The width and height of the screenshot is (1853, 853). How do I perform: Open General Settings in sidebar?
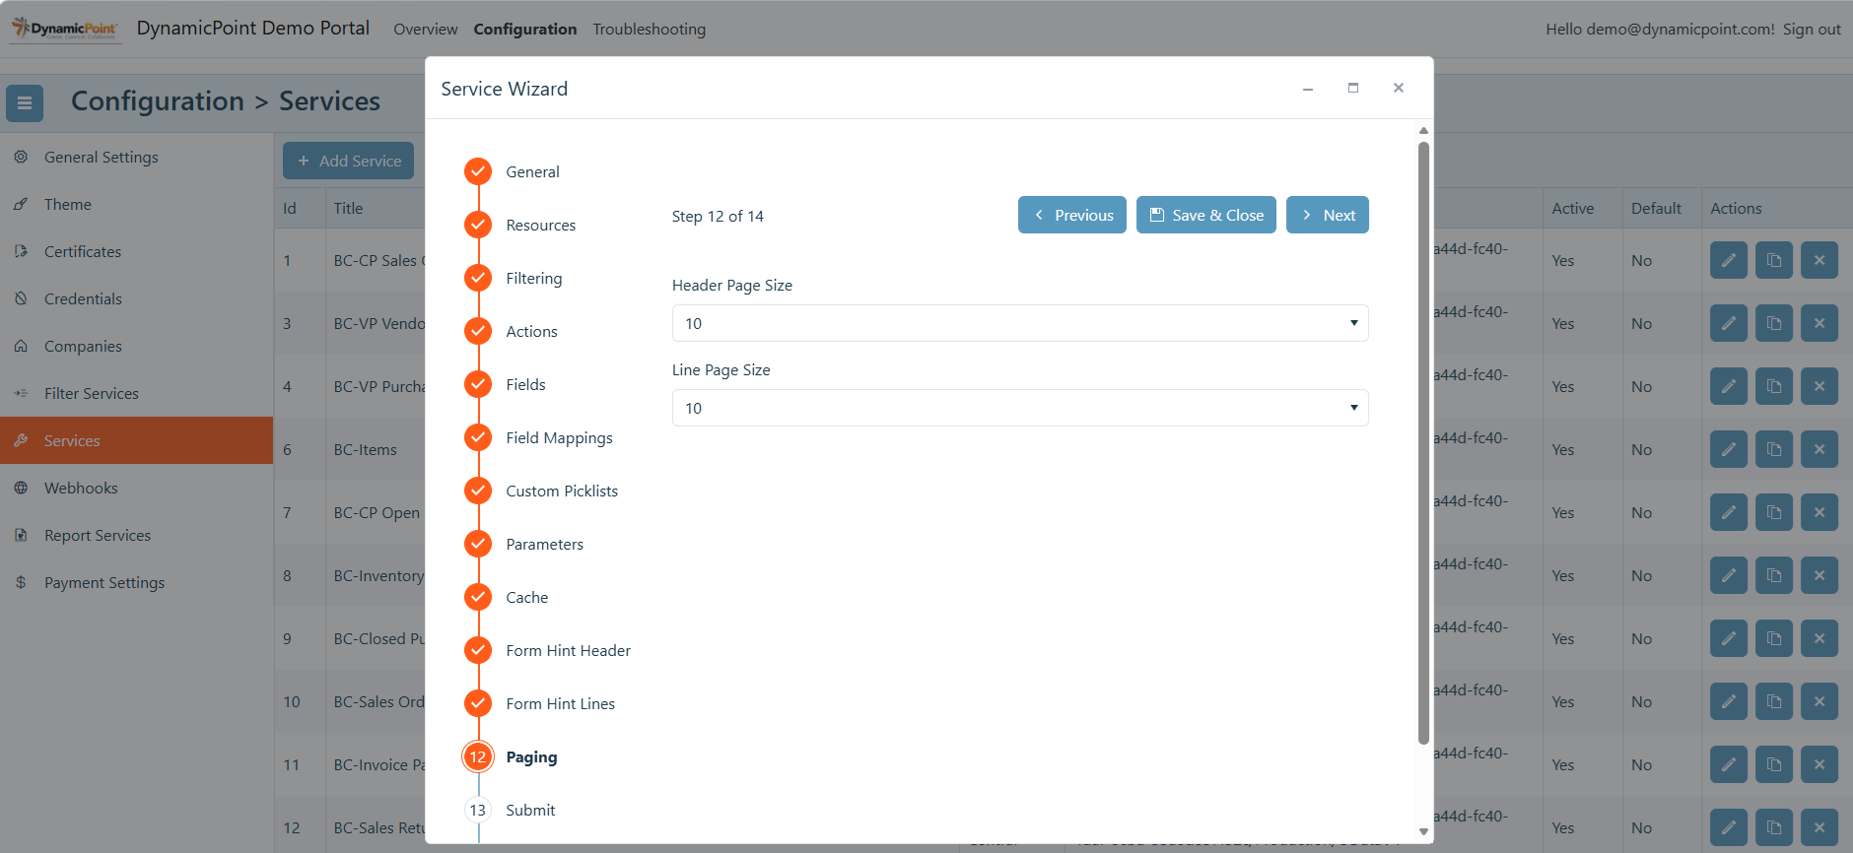click(x=136, y=158)
